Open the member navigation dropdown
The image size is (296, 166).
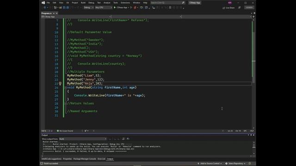217,17
